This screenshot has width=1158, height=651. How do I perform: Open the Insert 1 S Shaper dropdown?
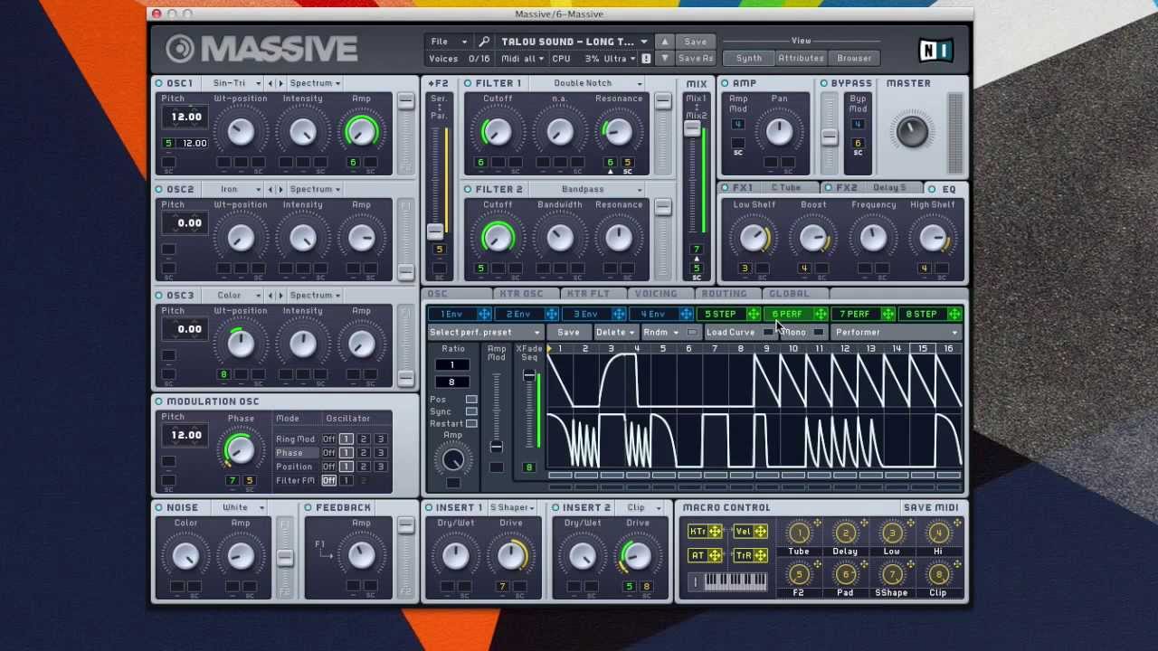click(x=514, y=507)
